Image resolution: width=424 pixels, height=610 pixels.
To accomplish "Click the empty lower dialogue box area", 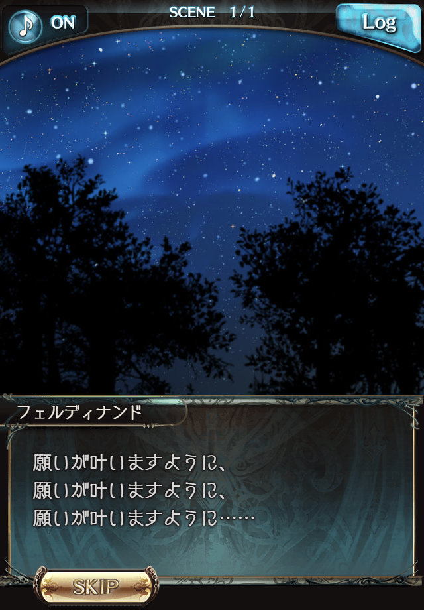I will [x=248, y=552].
